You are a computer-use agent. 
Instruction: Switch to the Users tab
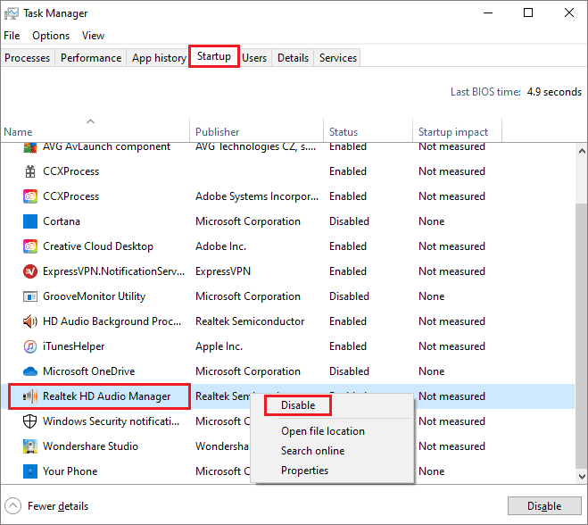point(254,58)
